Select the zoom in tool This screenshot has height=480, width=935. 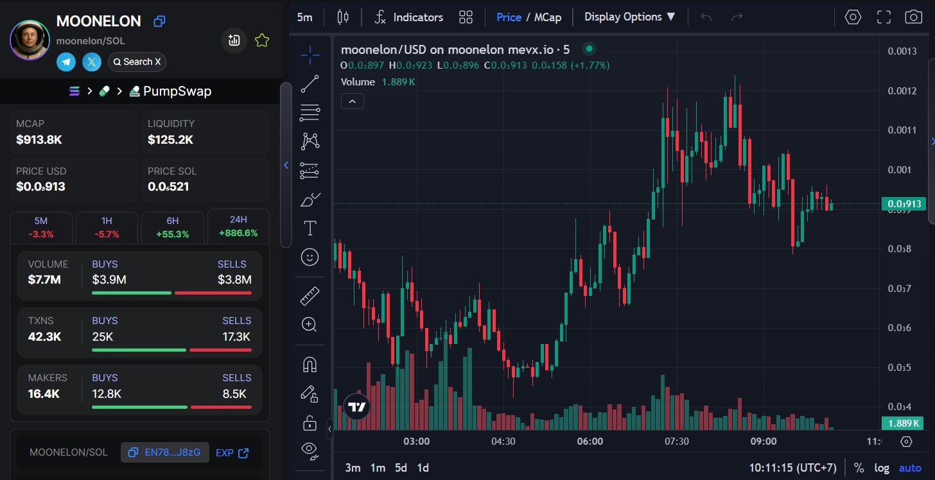tap(310, 325)
